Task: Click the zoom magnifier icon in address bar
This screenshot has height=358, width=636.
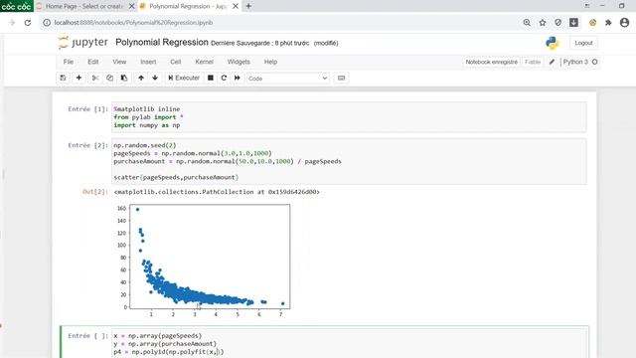Action: [527, 23]
